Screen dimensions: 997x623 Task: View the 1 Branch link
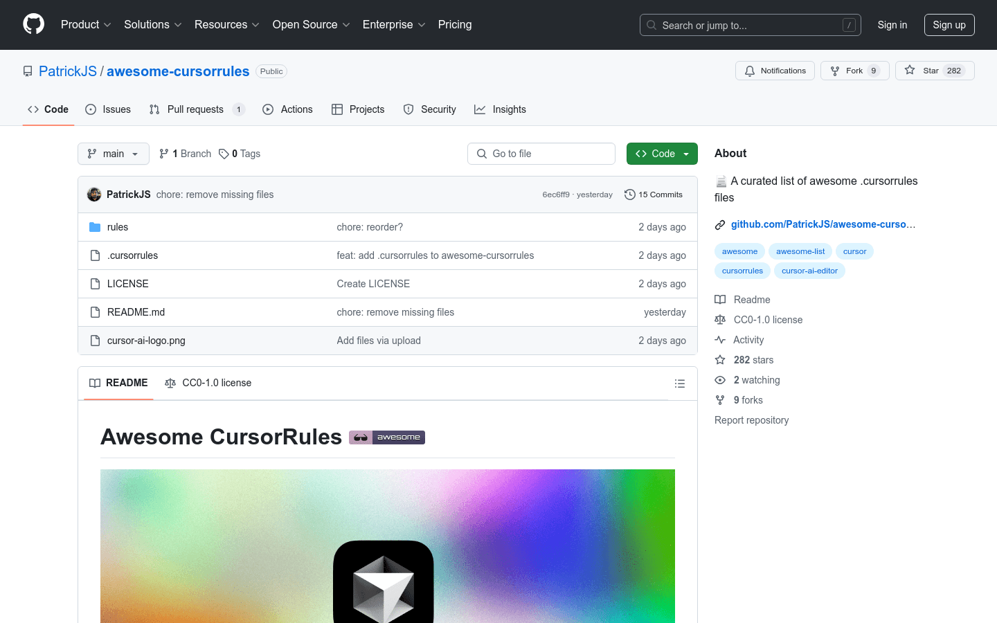[186, 154]
